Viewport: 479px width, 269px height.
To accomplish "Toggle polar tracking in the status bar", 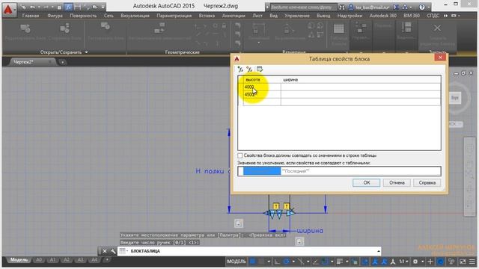I will click(x=287, y=262).
